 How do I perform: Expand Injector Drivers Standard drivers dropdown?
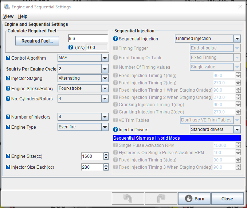(x=215, y=129)
